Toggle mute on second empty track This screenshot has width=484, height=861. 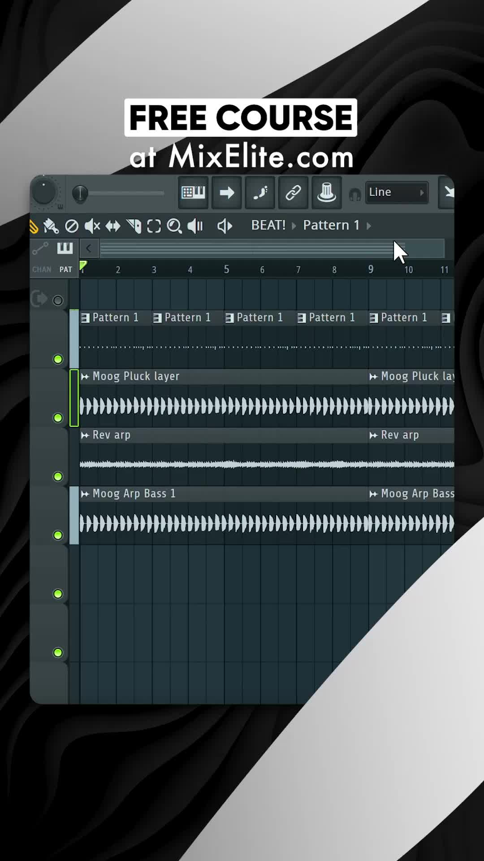point(58,653)
